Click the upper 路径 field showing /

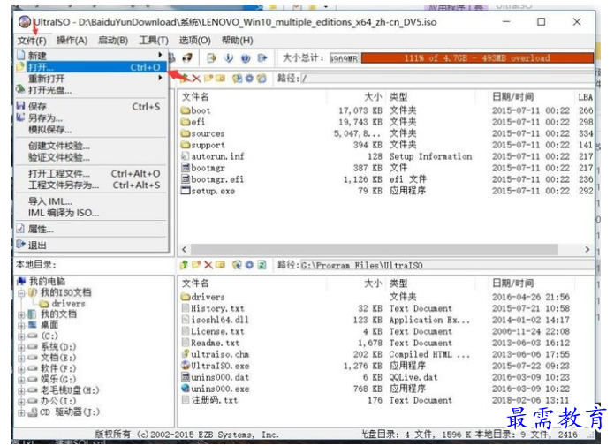click(446, 79)
